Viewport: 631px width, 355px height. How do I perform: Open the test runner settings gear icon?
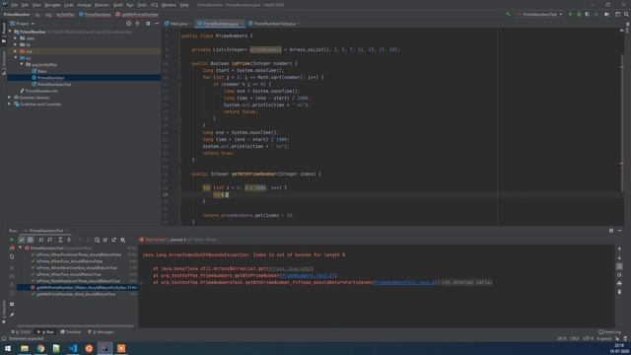pos(123,240)
